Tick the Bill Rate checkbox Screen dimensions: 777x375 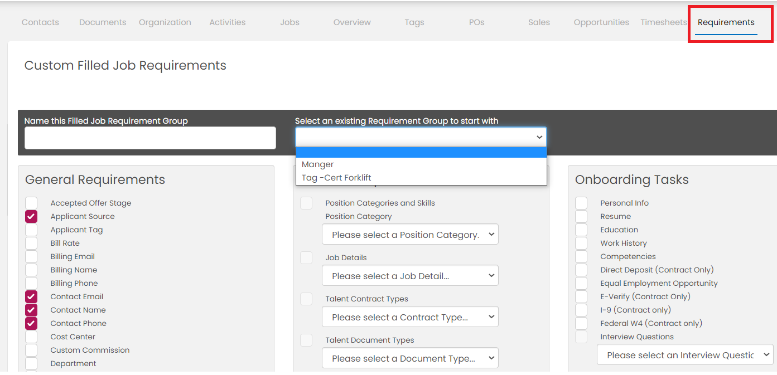click(x=31, y=243)
